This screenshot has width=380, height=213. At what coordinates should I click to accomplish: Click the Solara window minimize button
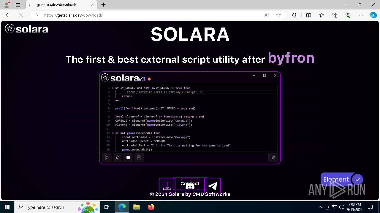pyautogui.click(x=254, y=75)
